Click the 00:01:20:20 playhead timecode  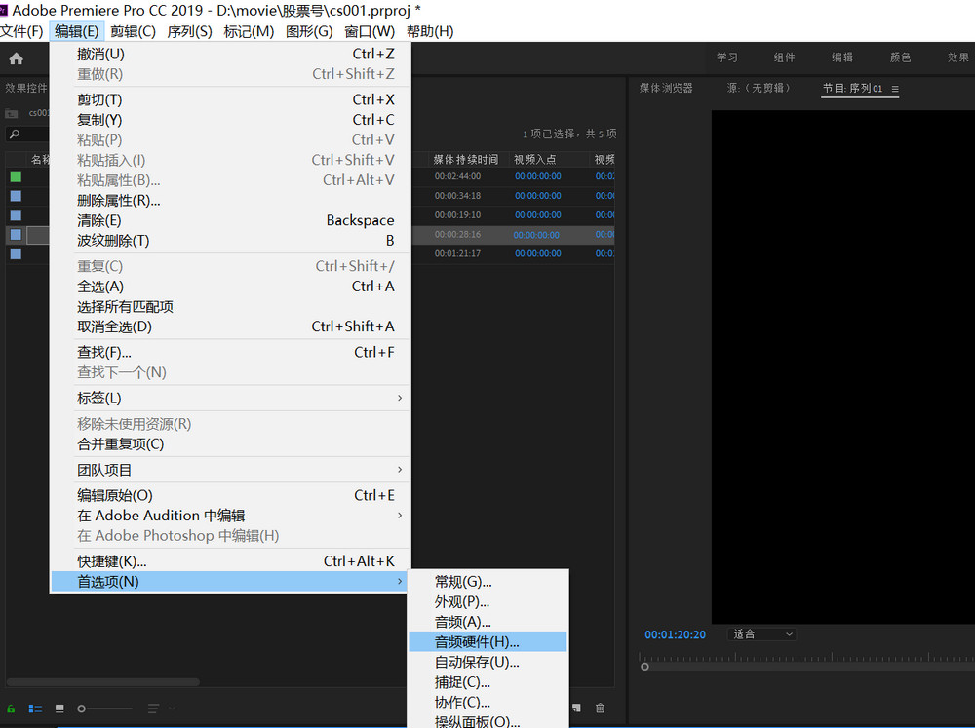click(675, 634)
